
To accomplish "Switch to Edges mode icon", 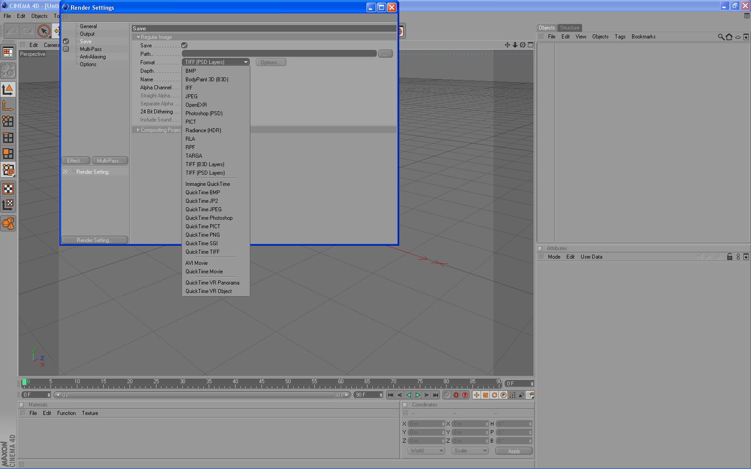I will coord(8,138).
